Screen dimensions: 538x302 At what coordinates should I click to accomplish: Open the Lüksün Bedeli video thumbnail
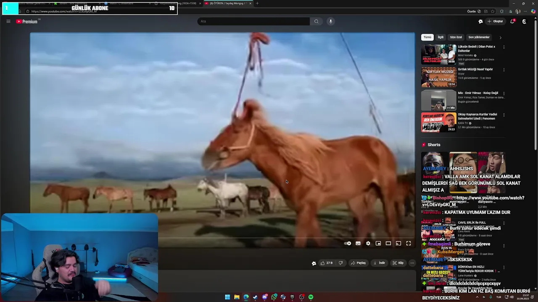pos(438,54)
